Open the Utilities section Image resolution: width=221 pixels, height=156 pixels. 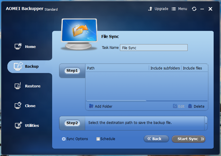(27, 125)
